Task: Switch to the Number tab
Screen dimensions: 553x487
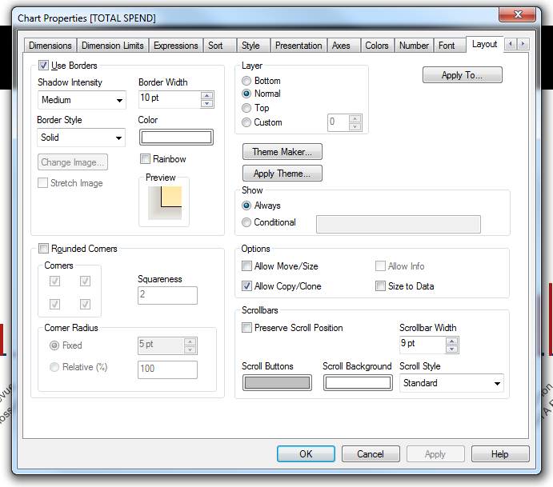Action: click(x=414, y=46)
